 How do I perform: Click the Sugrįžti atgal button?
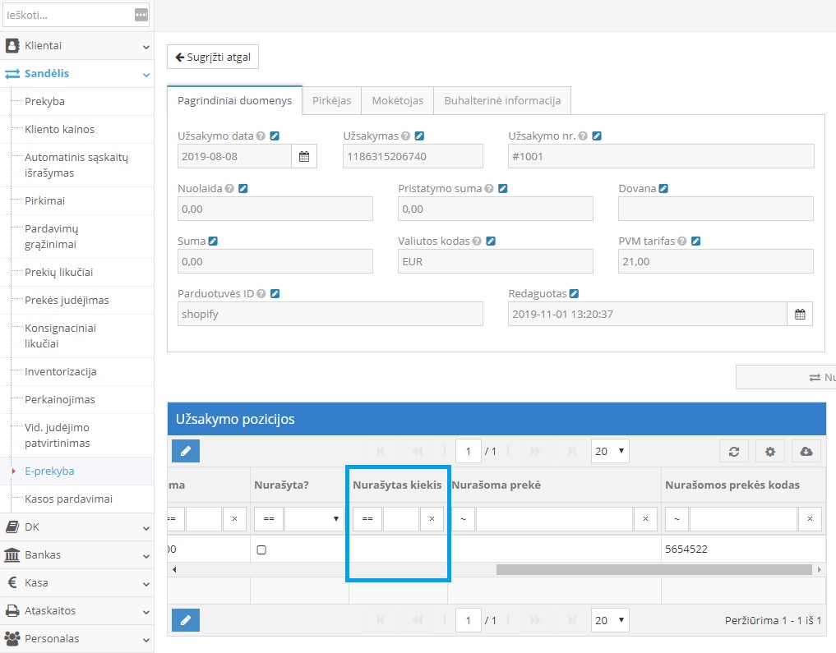[x=213, y=57]
